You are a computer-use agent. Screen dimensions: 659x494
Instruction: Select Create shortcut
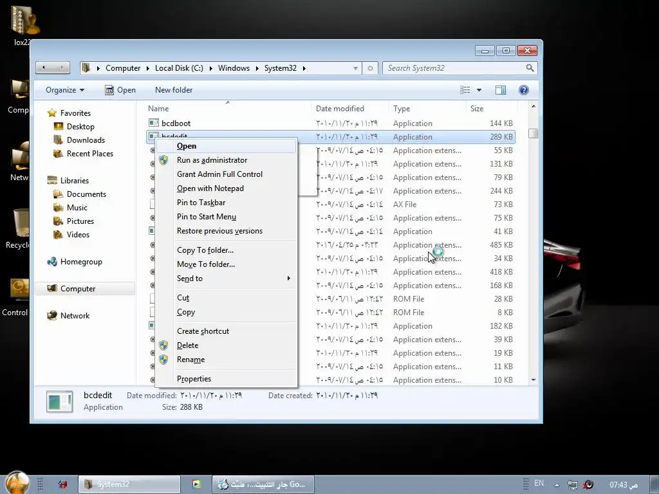pos(227,331)
